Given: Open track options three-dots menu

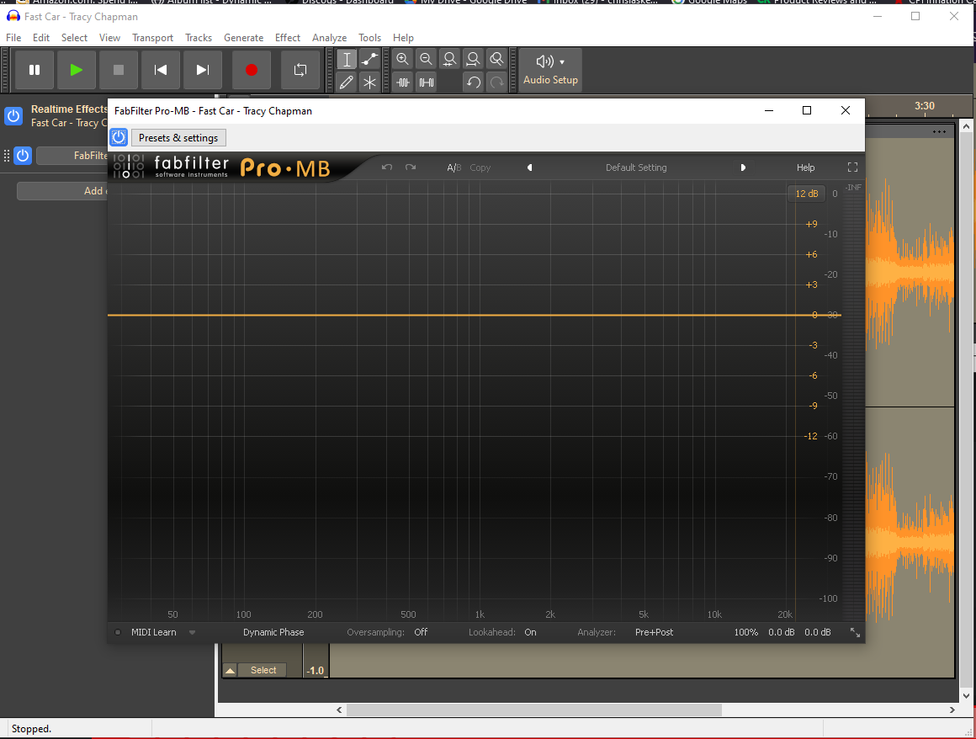Looking at the screenshot, I should [939, 131].
